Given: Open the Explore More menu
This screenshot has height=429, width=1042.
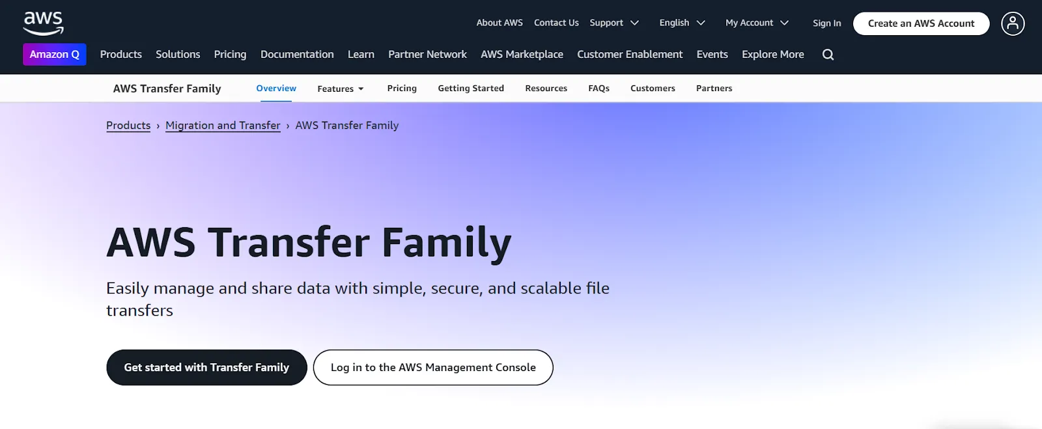Looking at the screenshot, I should [x=773, y=55].
